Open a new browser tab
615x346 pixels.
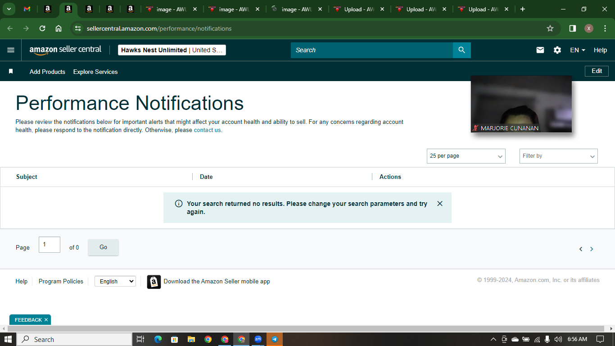(x=523, y=9)
